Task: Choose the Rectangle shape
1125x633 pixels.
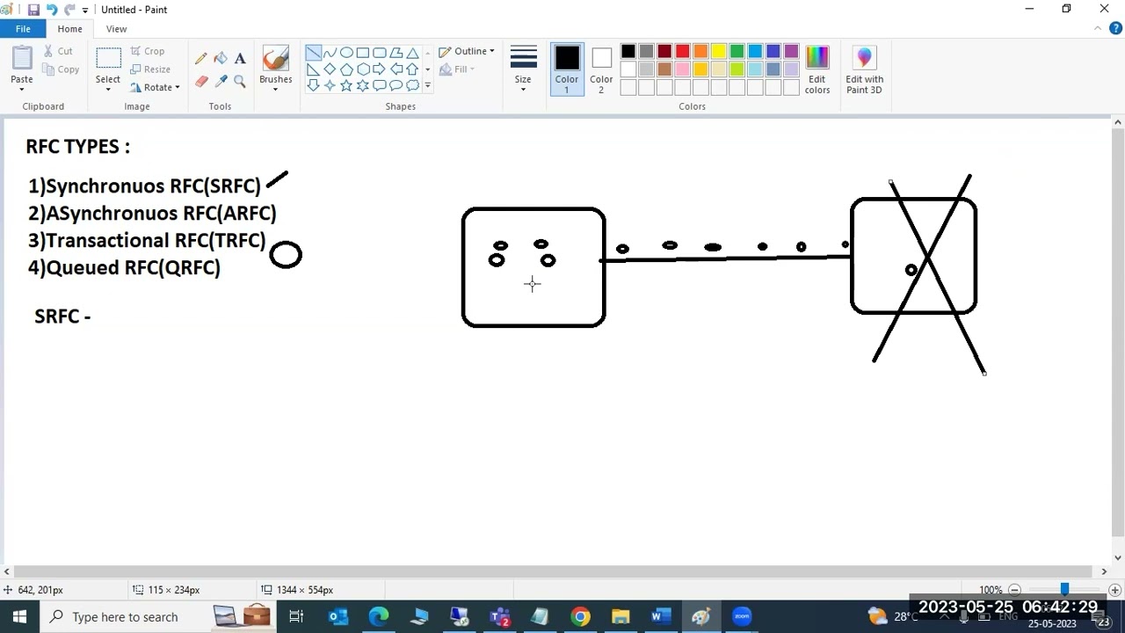Action: coord(362,53)
